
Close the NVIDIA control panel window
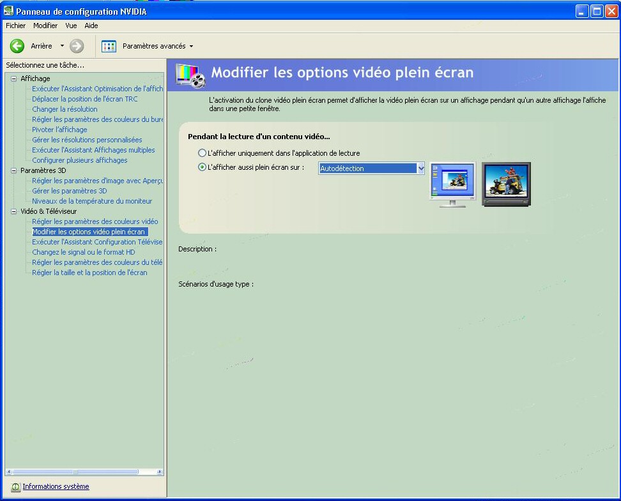point(611,11)
